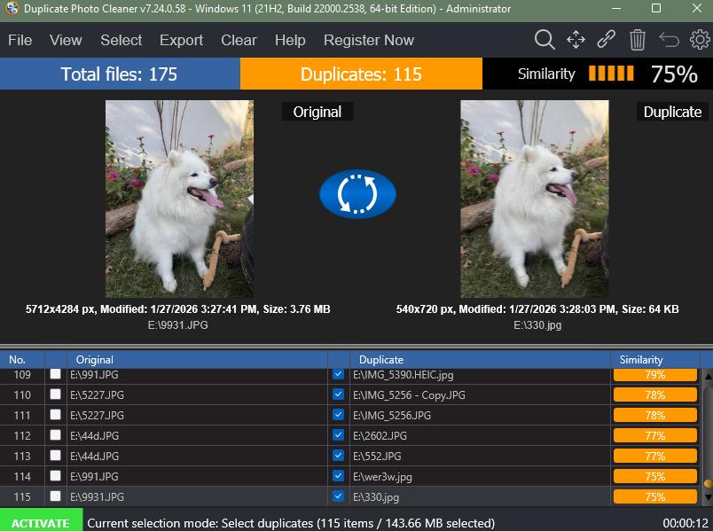Uncheck duplicate E:\wer3w.jpg checkbox

click(x=338, y=475)
